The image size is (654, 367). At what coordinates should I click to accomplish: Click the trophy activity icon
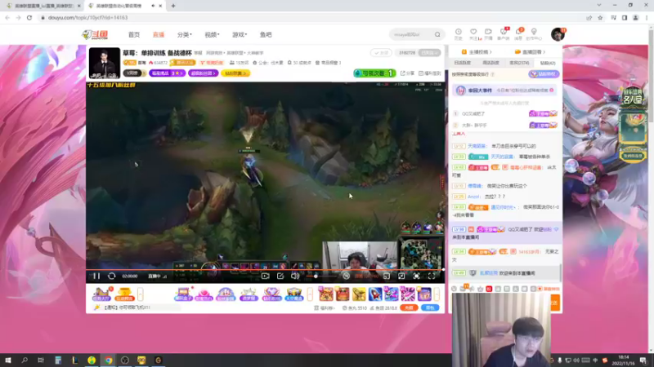124,294
